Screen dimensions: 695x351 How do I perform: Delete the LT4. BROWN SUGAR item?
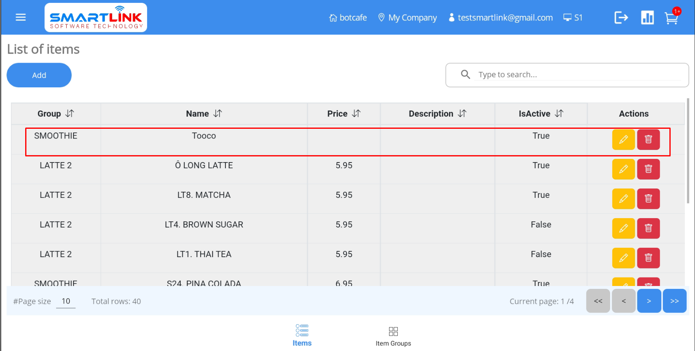pyautogui.click(x=648, y=228)
